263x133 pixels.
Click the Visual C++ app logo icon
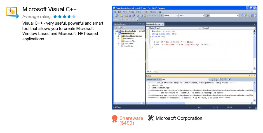click(x=12, y=12)
